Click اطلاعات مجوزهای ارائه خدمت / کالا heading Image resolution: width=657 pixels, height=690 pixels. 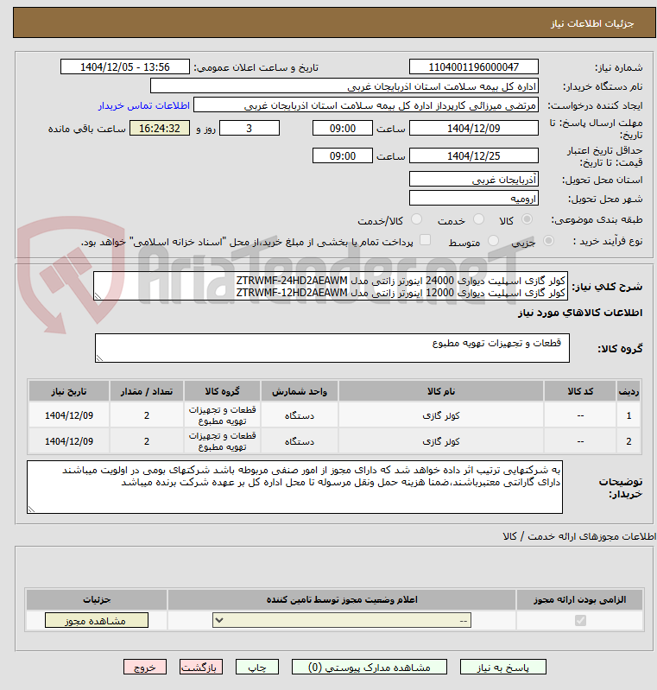point(579,536)
